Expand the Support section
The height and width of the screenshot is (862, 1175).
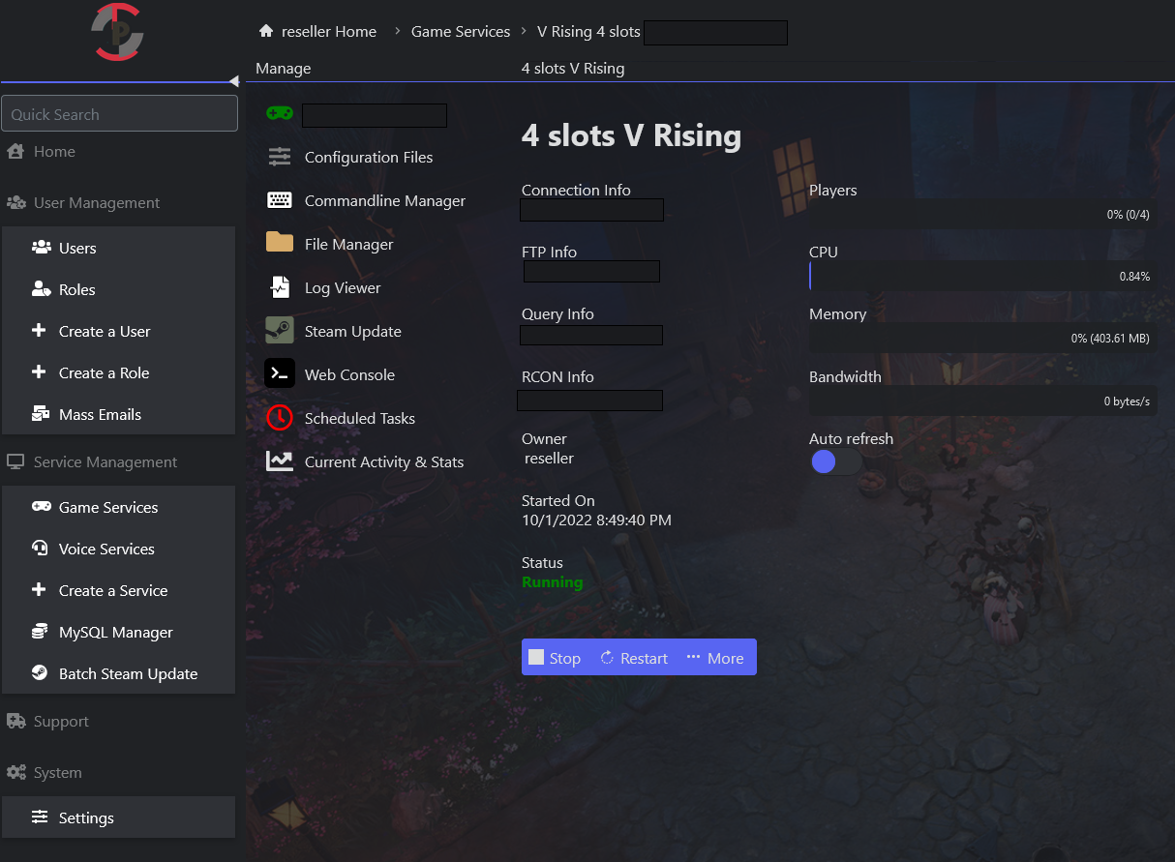pyautogui.click(x=61, y=722)
